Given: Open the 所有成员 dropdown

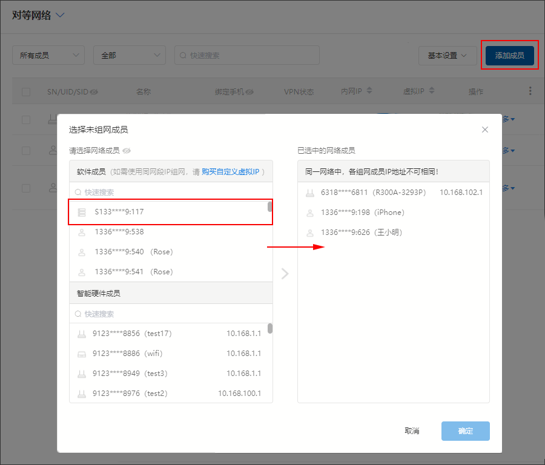Looking at the screenshot, I should [x=48, y=55].
